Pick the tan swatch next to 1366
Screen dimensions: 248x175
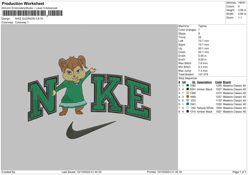pyautogui.click(x=188, y=93)
